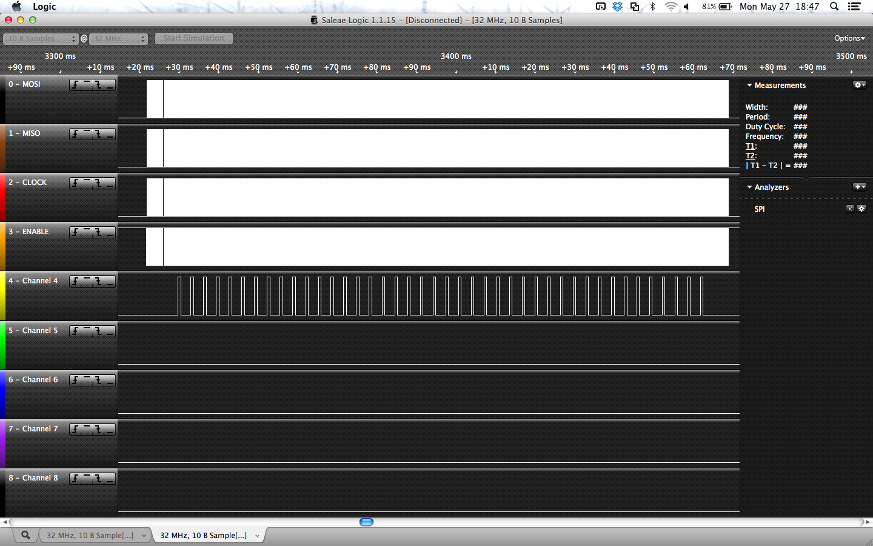
Task: Set high level trigger on ENABLE channel
Action: tap(87, 232)
